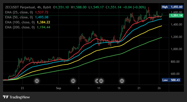Click the 16 date label on the time axis
Image resolution: width=187 pixels, height=102 pixels.
tap(119, 88)
